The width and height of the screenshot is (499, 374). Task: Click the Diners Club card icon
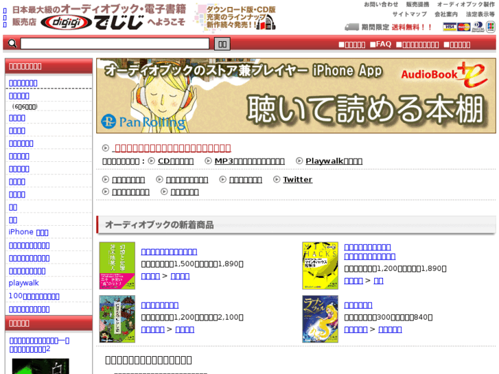point(478,27)
